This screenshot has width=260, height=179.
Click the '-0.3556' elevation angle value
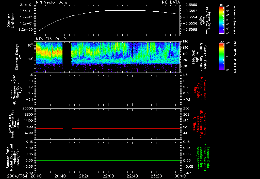[x=190, y=24]
